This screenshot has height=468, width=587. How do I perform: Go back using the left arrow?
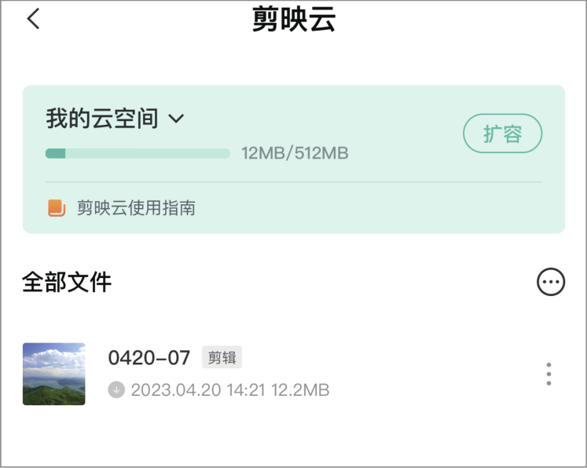(33, 19)
